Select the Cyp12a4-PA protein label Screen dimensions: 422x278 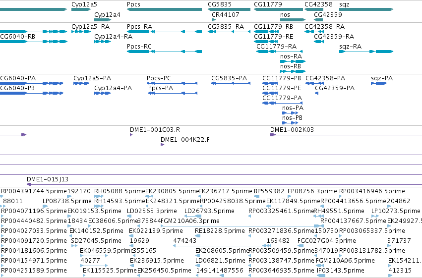point(113,88)
